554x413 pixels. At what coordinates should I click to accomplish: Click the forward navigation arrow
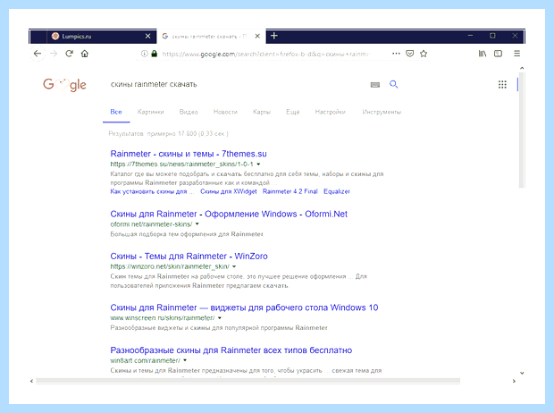click(x=54, y=54)
